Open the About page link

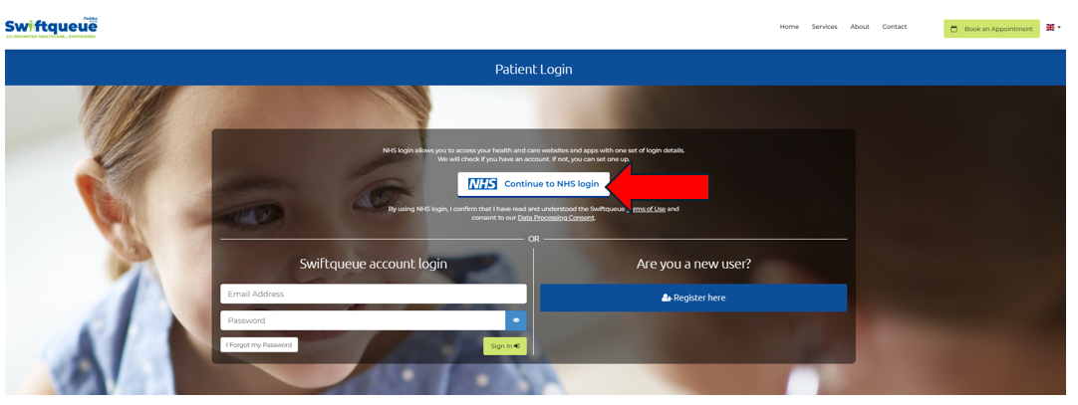click(x=860, y=27)
